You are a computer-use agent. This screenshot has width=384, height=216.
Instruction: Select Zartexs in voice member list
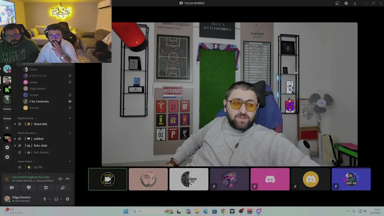[47, 108]
